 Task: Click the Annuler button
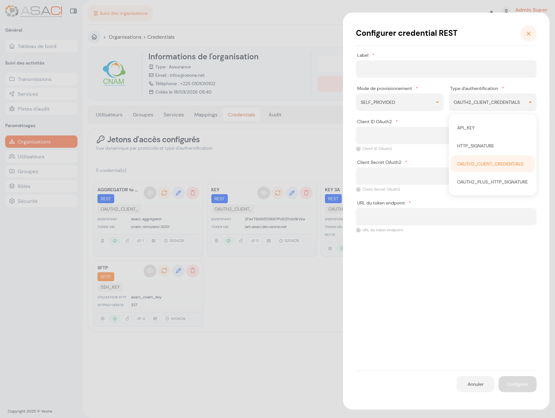pyautogui.click(x=475, y=384)
